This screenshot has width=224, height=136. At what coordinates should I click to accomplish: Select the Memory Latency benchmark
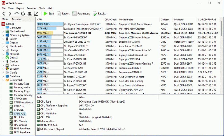click(x=23, y=95)
